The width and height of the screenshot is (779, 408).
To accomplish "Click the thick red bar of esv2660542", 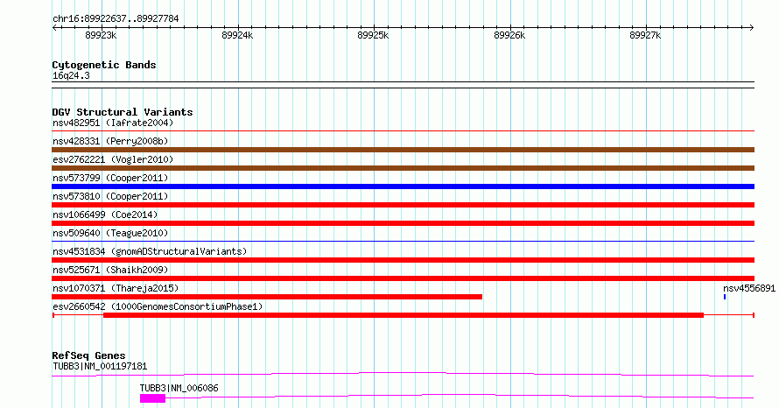I will pos(404,315).
